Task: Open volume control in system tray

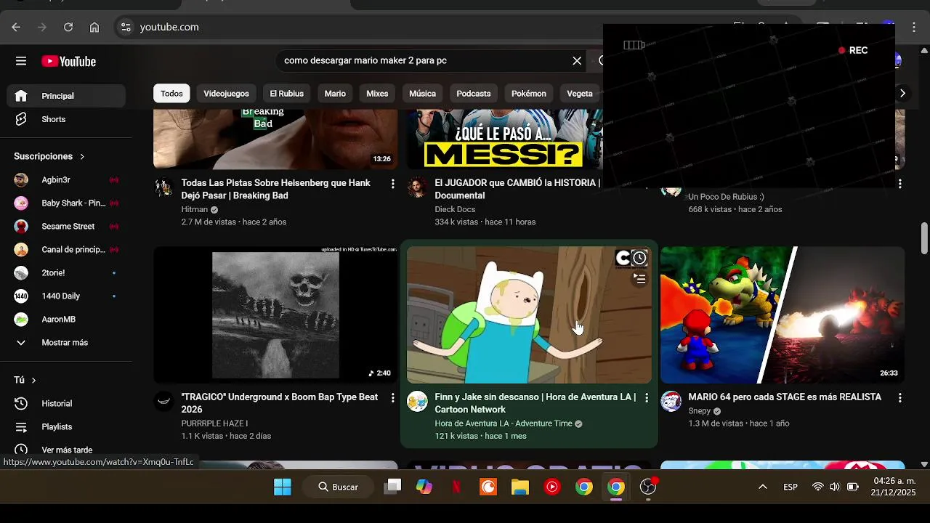Action: coord(834,487)
